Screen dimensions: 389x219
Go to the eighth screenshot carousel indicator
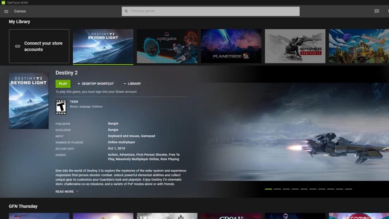pos(331,189)
